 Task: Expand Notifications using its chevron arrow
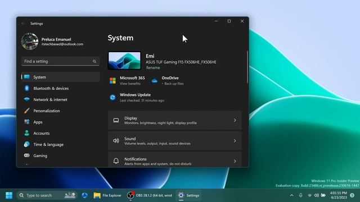(x=235, y=161)
